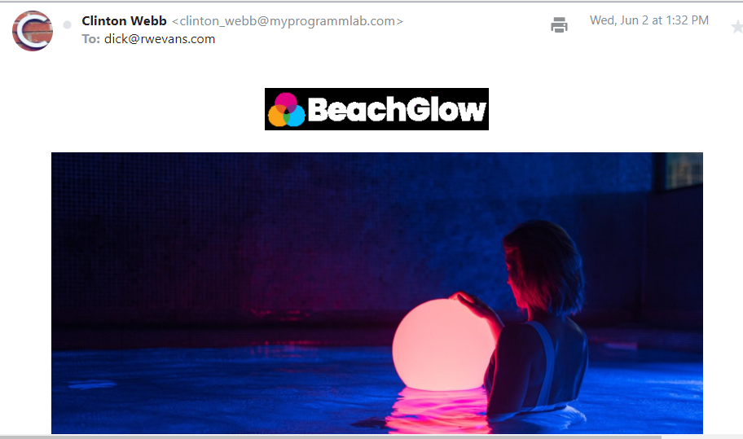Click the clinton_webb@myprogrammlab.com address

pos(288,21)
